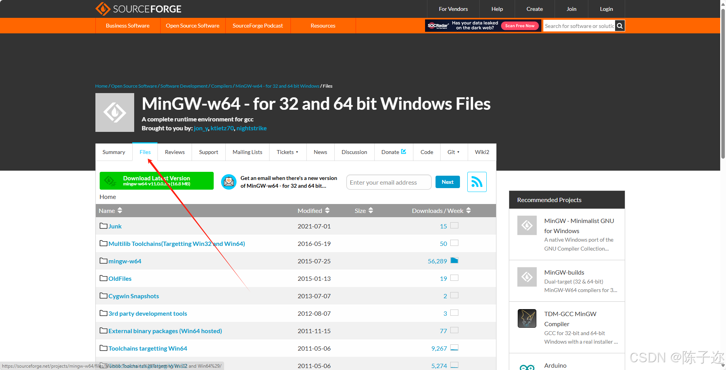Click the Create link

tap(535, 9)
